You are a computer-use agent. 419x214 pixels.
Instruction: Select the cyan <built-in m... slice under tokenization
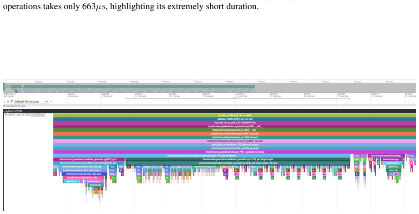(72, 181)
